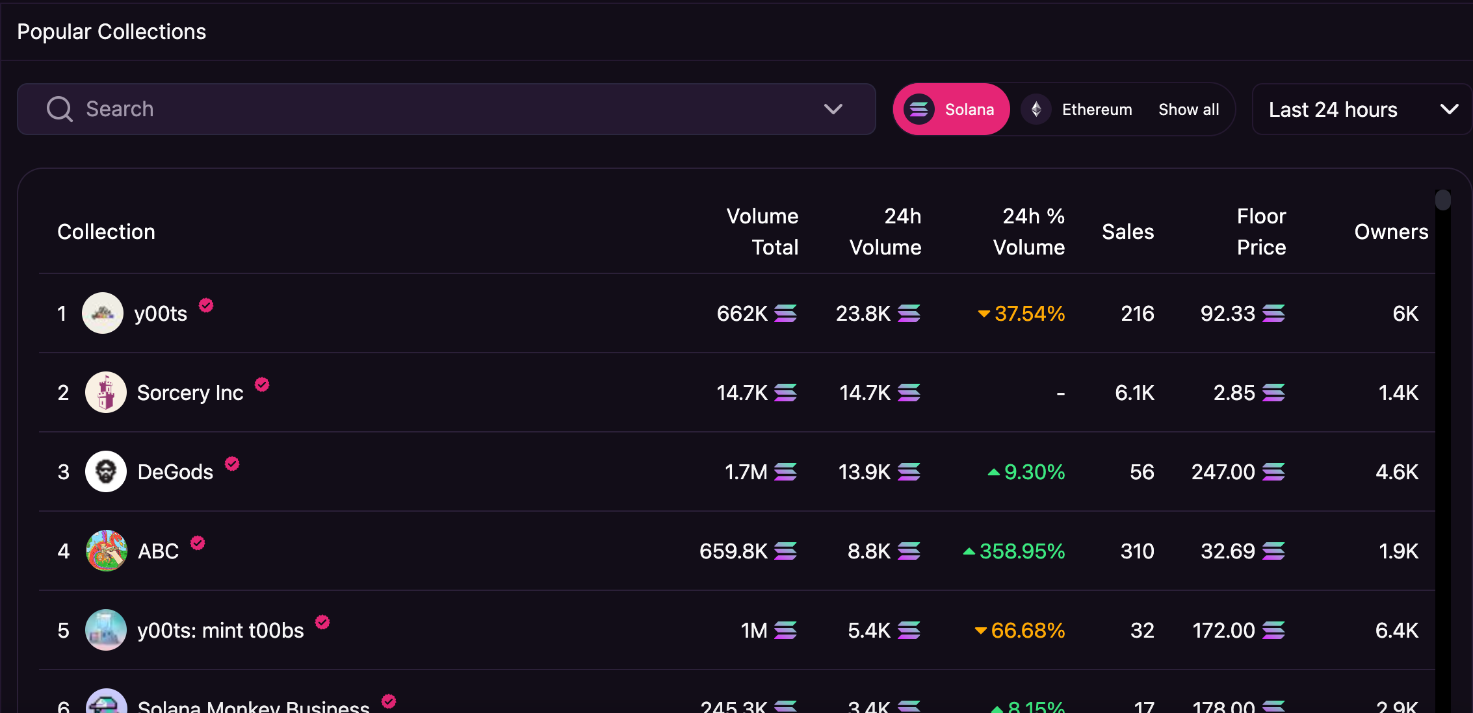This screenshot has width=1473, height=713.
Task: Sort by Floor Price column
Action: [x=1261, y=232]
